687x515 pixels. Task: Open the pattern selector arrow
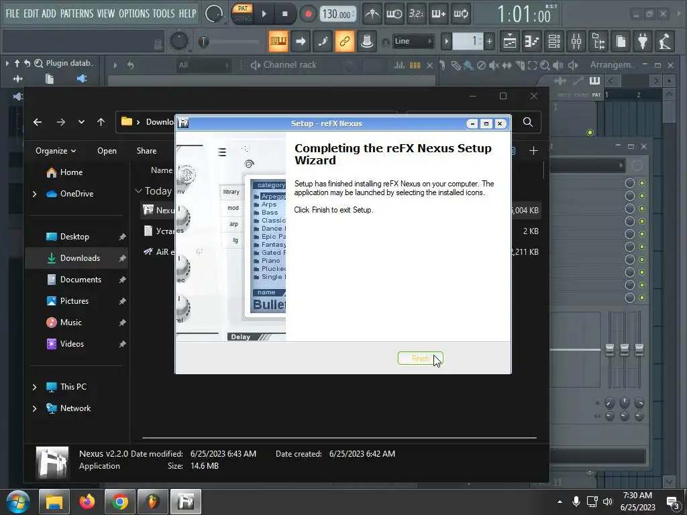click(x=446, y=42)
